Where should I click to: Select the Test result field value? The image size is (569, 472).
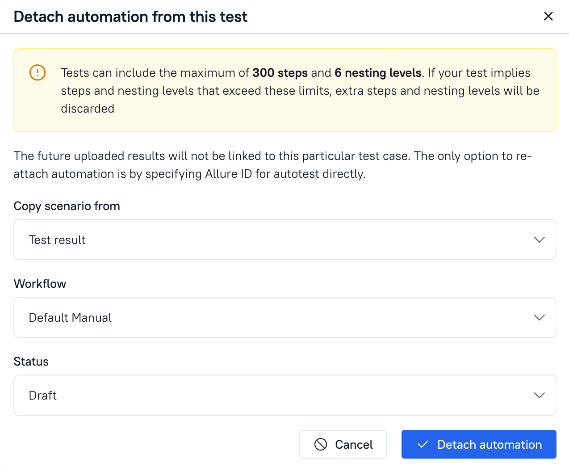tap(57, 240)
